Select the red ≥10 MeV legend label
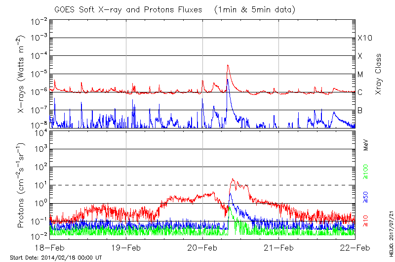Image resolution: width=395 pixels, height=262 pixels. 366,220
